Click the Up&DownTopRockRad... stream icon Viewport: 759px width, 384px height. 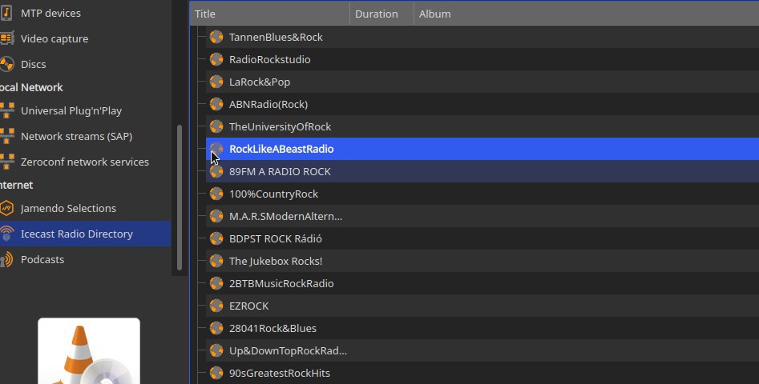click(x=216, y=350)
